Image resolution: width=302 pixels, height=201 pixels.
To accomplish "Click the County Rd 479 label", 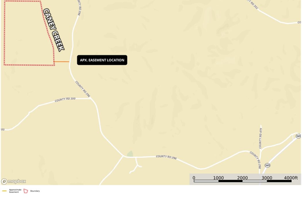I will [x=260, y=138].
